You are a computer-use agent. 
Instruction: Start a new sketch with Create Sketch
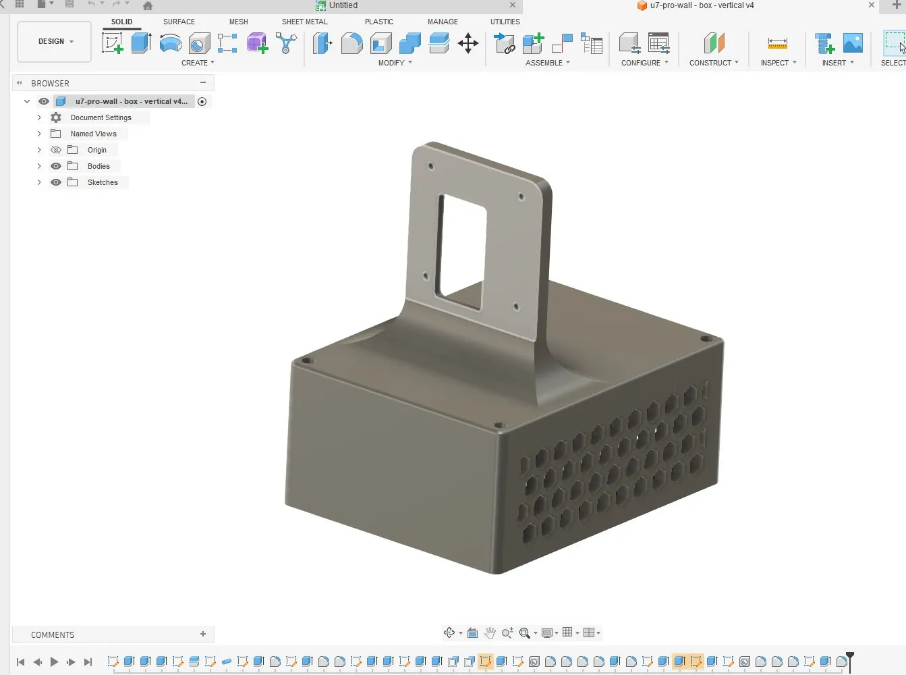pyautogui.click(x=112, y=43)
